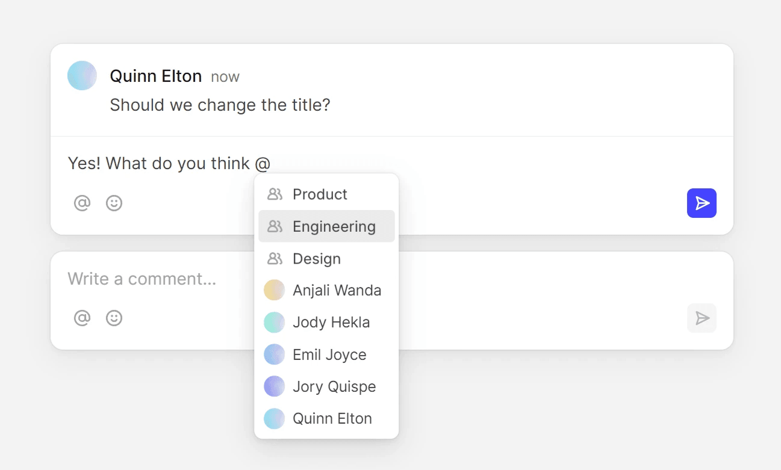Click Quinn Elton's avatar in the thread header
781x470 pixels.
pos(82,76)
